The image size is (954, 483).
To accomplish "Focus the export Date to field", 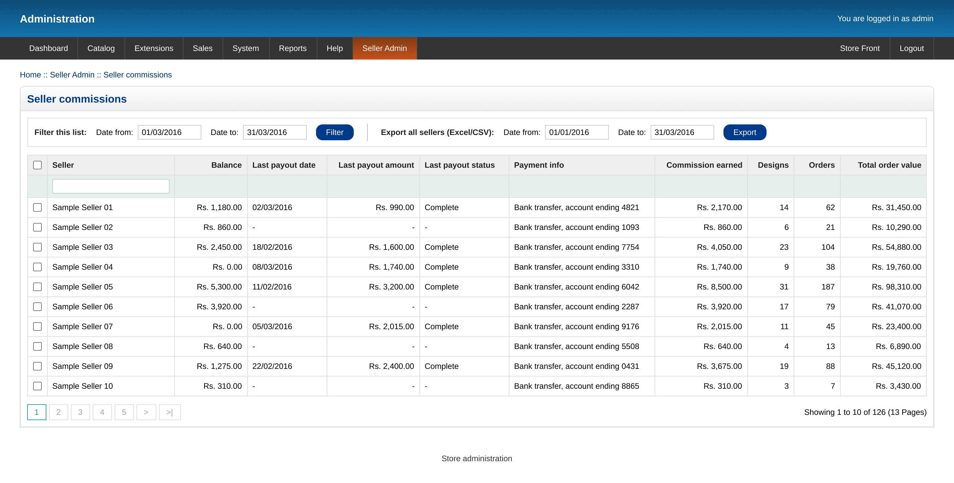I will [x=682, y=132].
